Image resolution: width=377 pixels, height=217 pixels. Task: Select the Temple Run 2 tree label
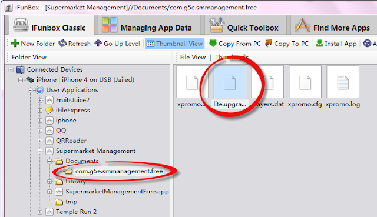tap(76, 212)
